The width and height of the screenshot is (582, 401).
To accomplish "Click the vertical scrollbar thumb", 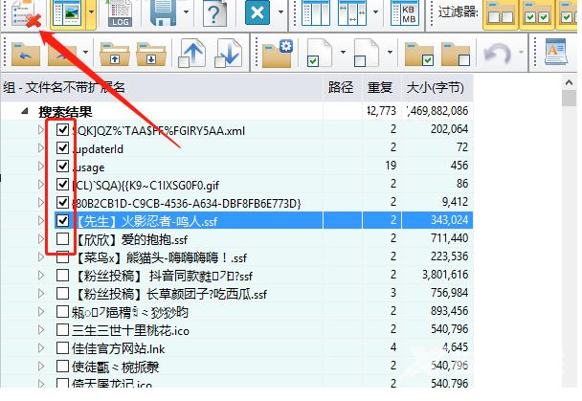I will point(569,99).
